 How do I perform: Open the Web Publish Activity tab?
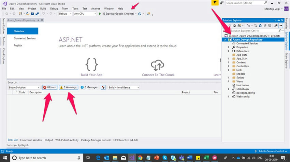point(67,140)
